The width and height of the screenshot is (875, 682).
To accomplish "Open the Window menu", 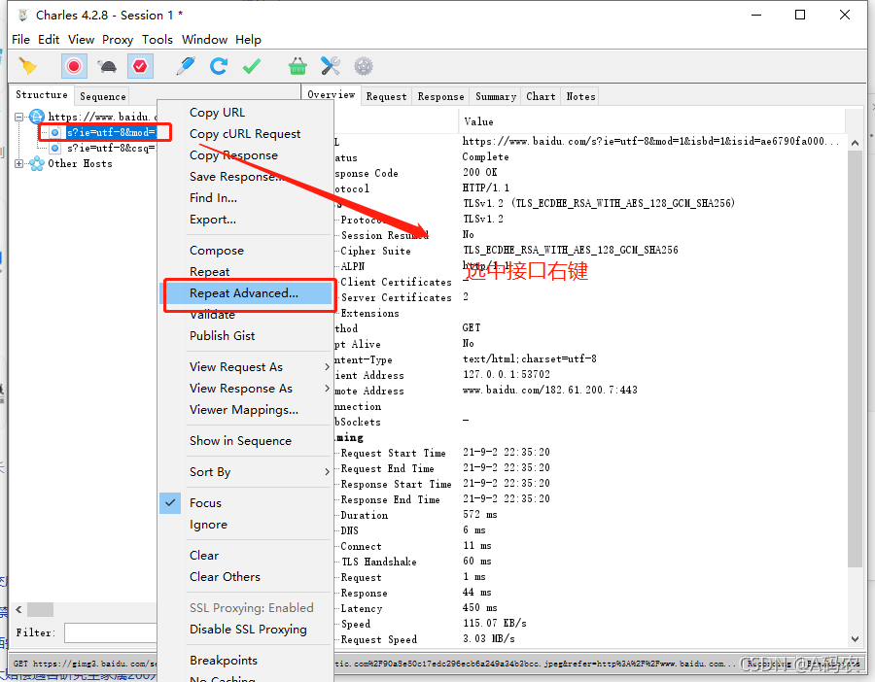I will point(204,40).
